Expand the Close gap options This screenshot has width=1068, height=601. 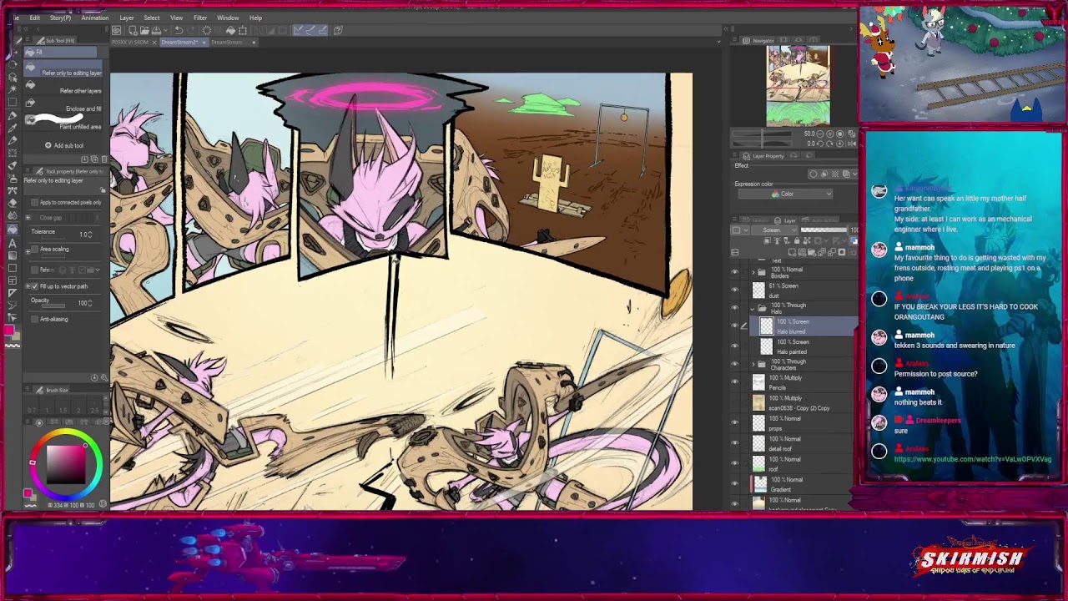pos(28,218)
